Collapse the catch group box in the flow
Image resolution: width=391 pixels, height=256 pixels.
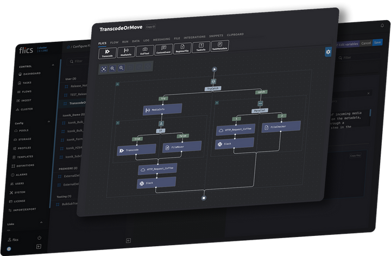point(217,103)
